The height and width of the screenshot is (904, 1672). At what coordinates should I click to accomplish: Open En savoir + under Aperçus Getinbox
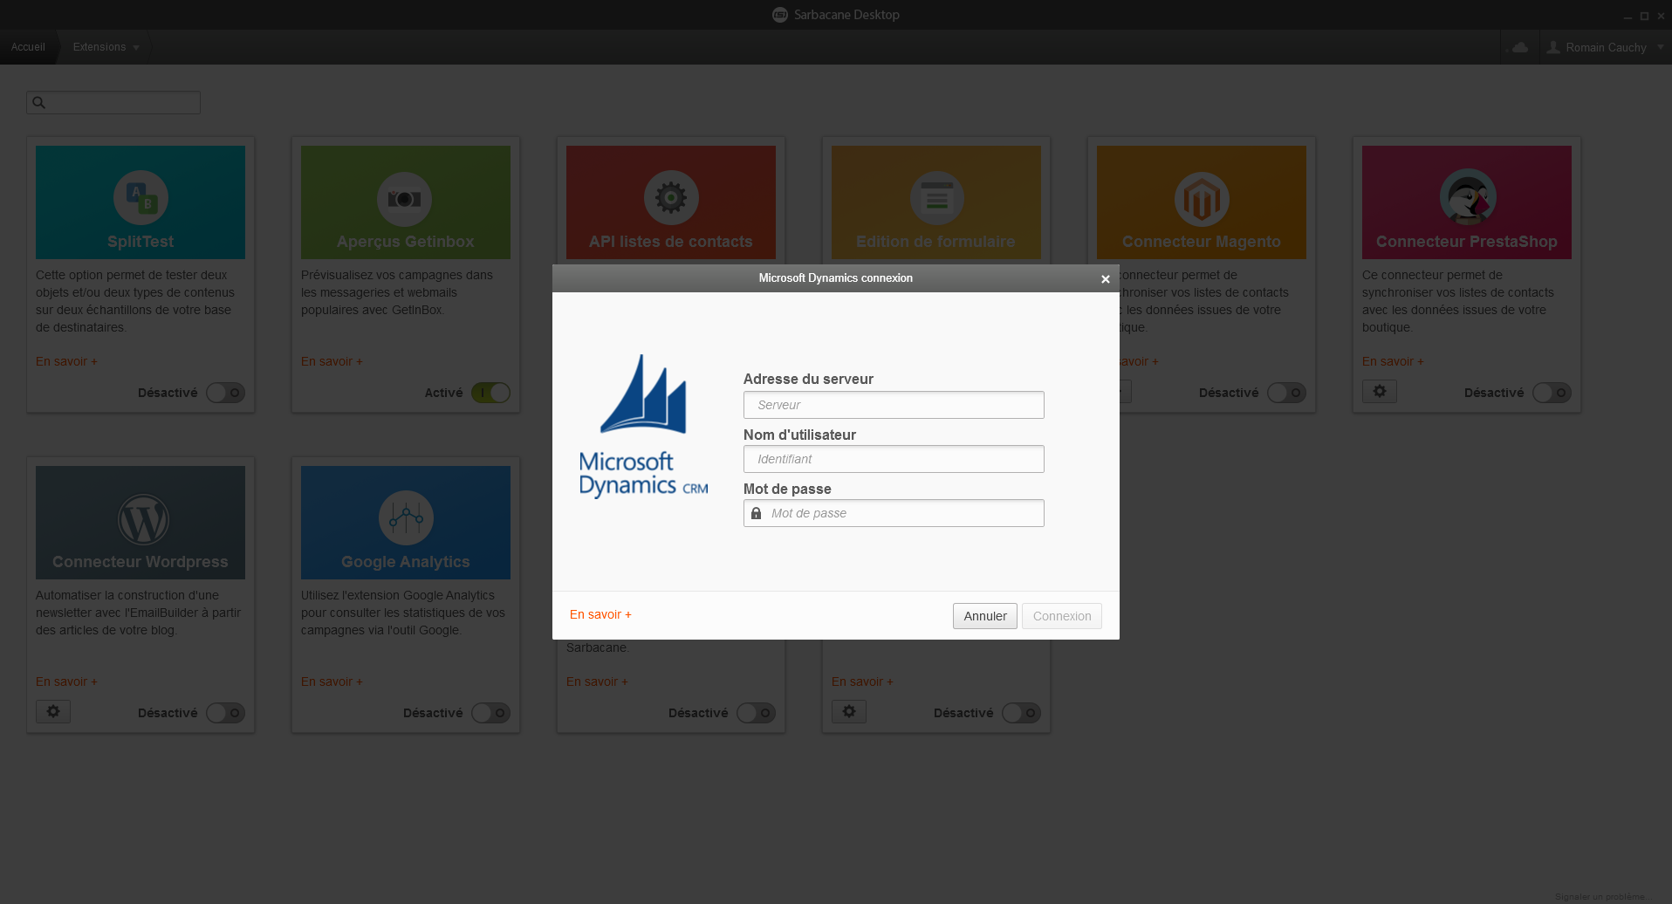[x=332, y=361]
